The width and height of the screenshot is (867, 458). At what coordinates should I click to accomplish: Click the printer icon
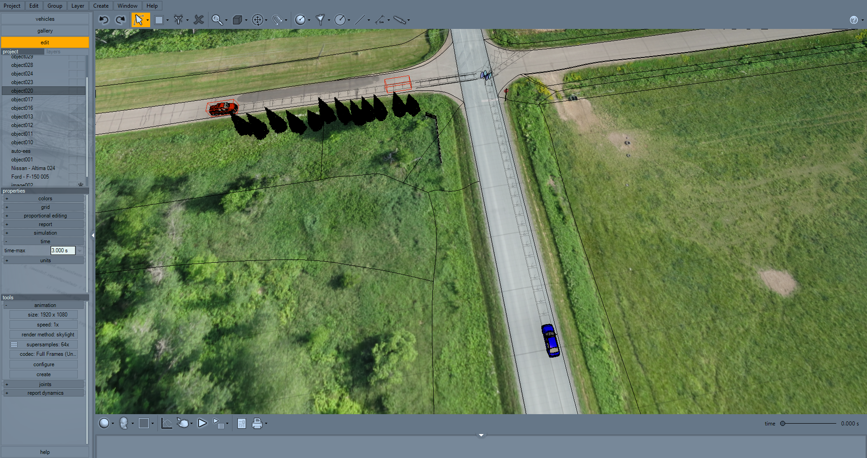[257, 423]
